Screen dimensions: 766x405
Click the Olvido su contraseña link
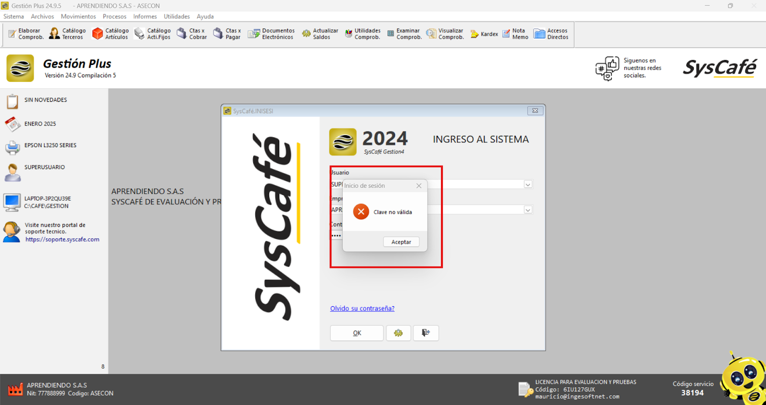pos(362,309)
